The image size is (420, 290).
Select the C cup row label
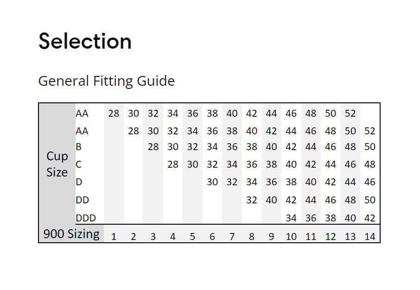pos(79,164)
